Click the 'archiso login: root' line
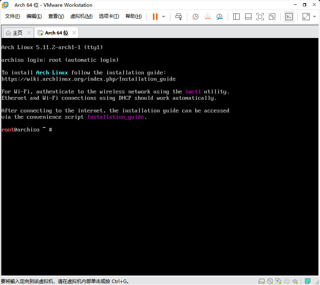This screenshot has height=285, width=320. coord(60,60)
